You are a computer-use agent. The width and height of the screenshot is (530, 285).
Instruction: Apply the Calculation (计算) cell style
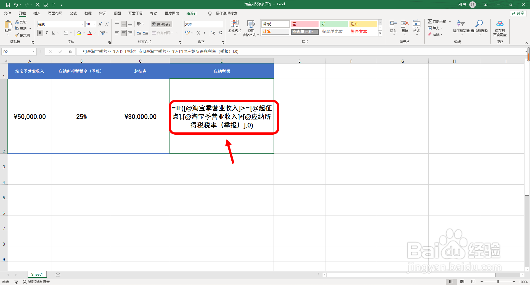275,32
